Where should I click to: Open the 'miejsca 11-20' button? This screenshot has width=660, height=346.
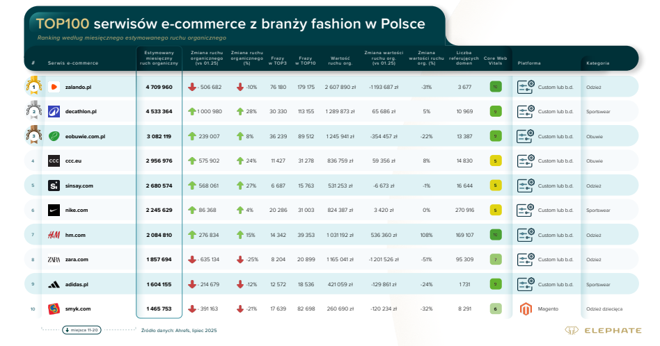[81, 331]
